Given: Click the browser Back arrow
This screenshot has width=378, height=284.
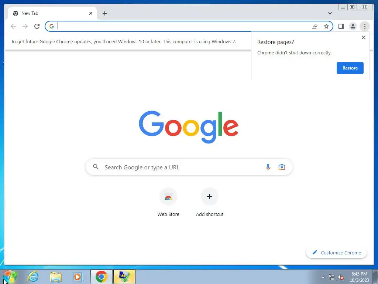Looking at the screenshot, I should 13,26.
